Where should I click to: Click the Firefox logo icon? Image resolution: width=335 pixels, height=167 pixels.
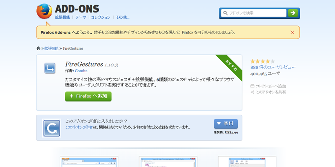point(44,11)
